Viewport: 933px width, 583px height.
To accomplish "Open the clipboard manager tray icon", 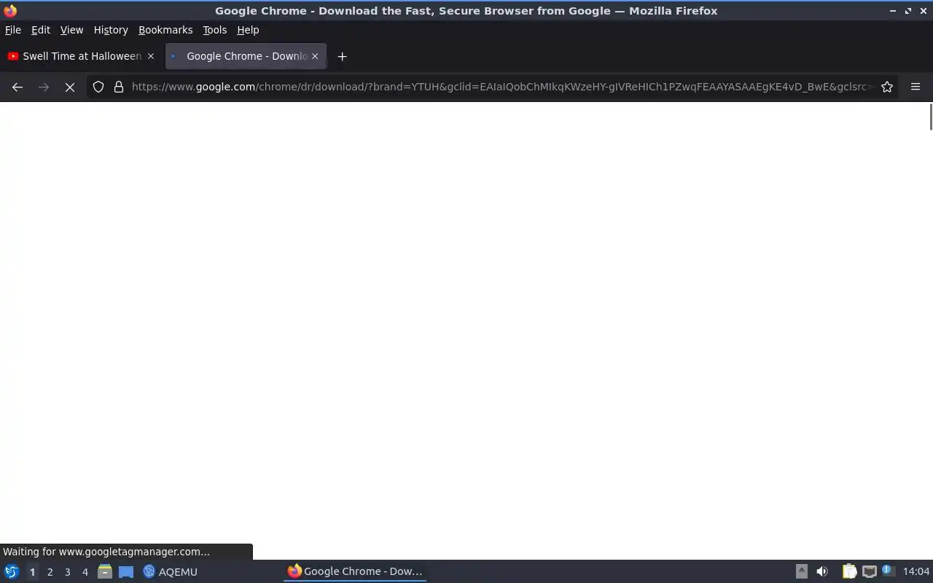I will pyautogui.click(x=849, y=571).
